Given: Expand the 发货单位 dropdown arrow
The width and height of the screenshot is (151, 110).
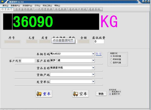Looking at the screenshot, I should (x=93, y=82).
